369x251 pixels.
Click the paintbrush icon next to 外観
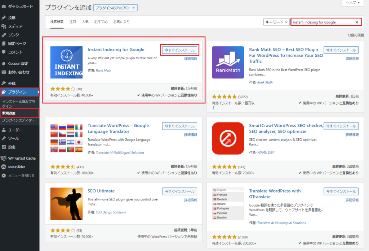tap(4, 83)
